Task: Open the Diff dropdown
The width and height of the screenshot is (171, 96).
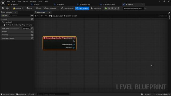Action: (29, 8)
